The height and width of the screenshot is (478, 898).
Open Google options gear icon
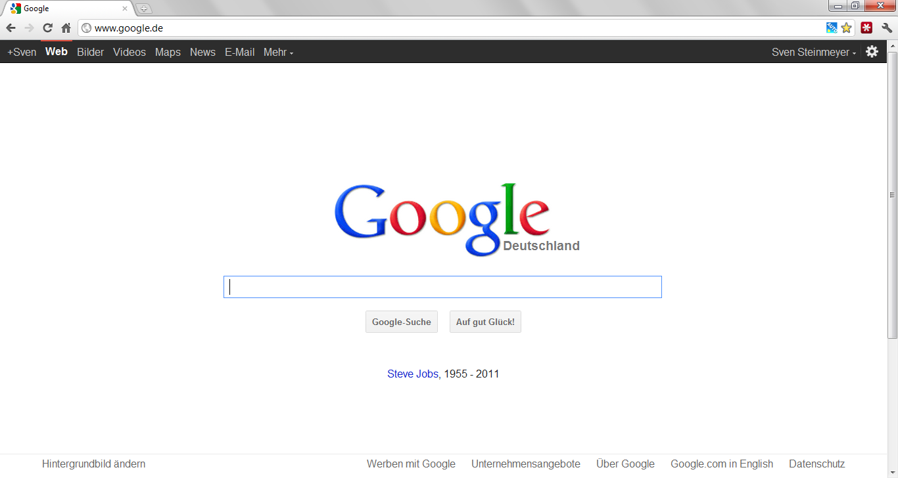pos(872,52)
